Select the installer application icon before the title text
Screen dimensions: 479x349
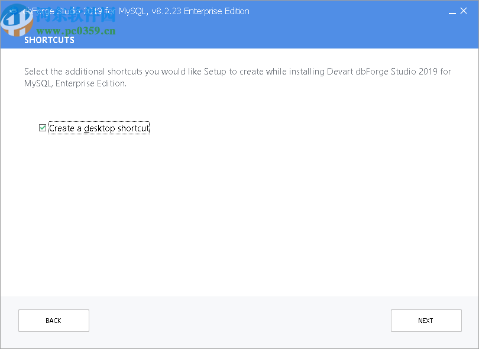point(13,11)
